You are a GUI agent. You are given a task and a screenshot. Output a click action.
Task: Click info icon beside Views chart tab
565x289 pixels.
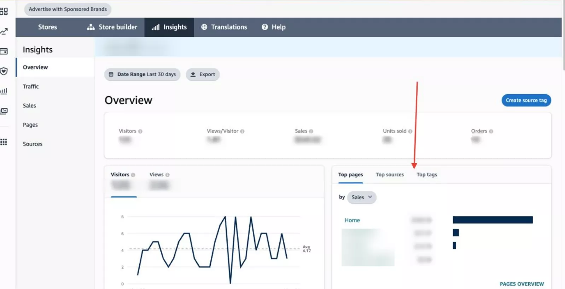[x=168, y=175]
